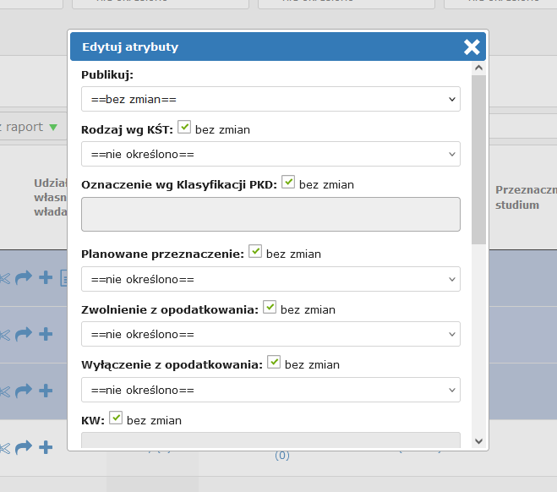The height and width of the screenshot is (492, 557).
Task: Click the dialog scrollbar down arrow
Action: (x=478, y=440)
